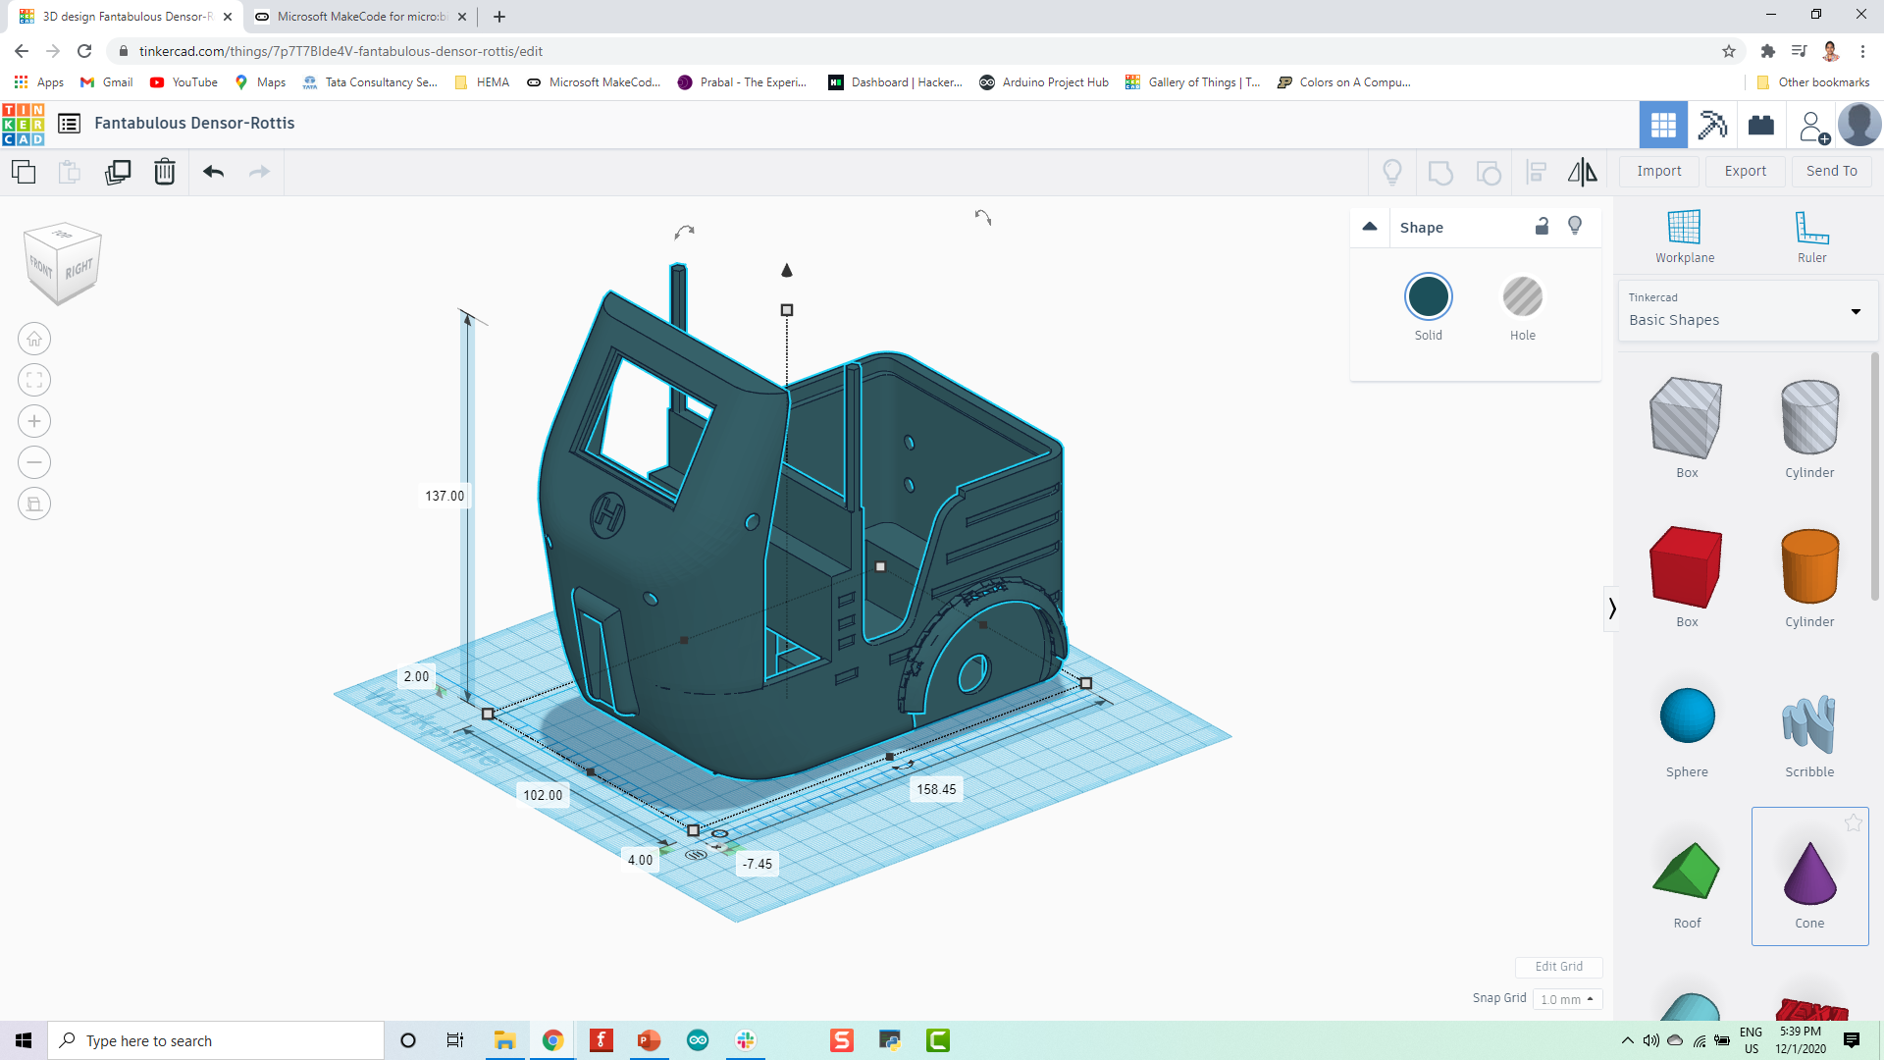Collapse the Shape inspector panel
The width and height of the screenshot is (1884, 1060).
click(x=1370, y=227)
